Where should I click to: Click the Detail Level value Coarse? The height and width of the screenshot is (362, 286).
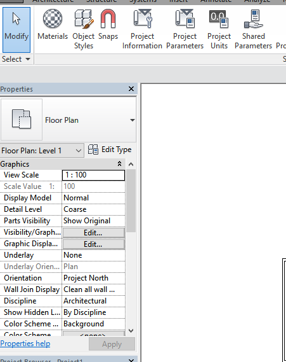pyautogui.click(x=93, y=209)
